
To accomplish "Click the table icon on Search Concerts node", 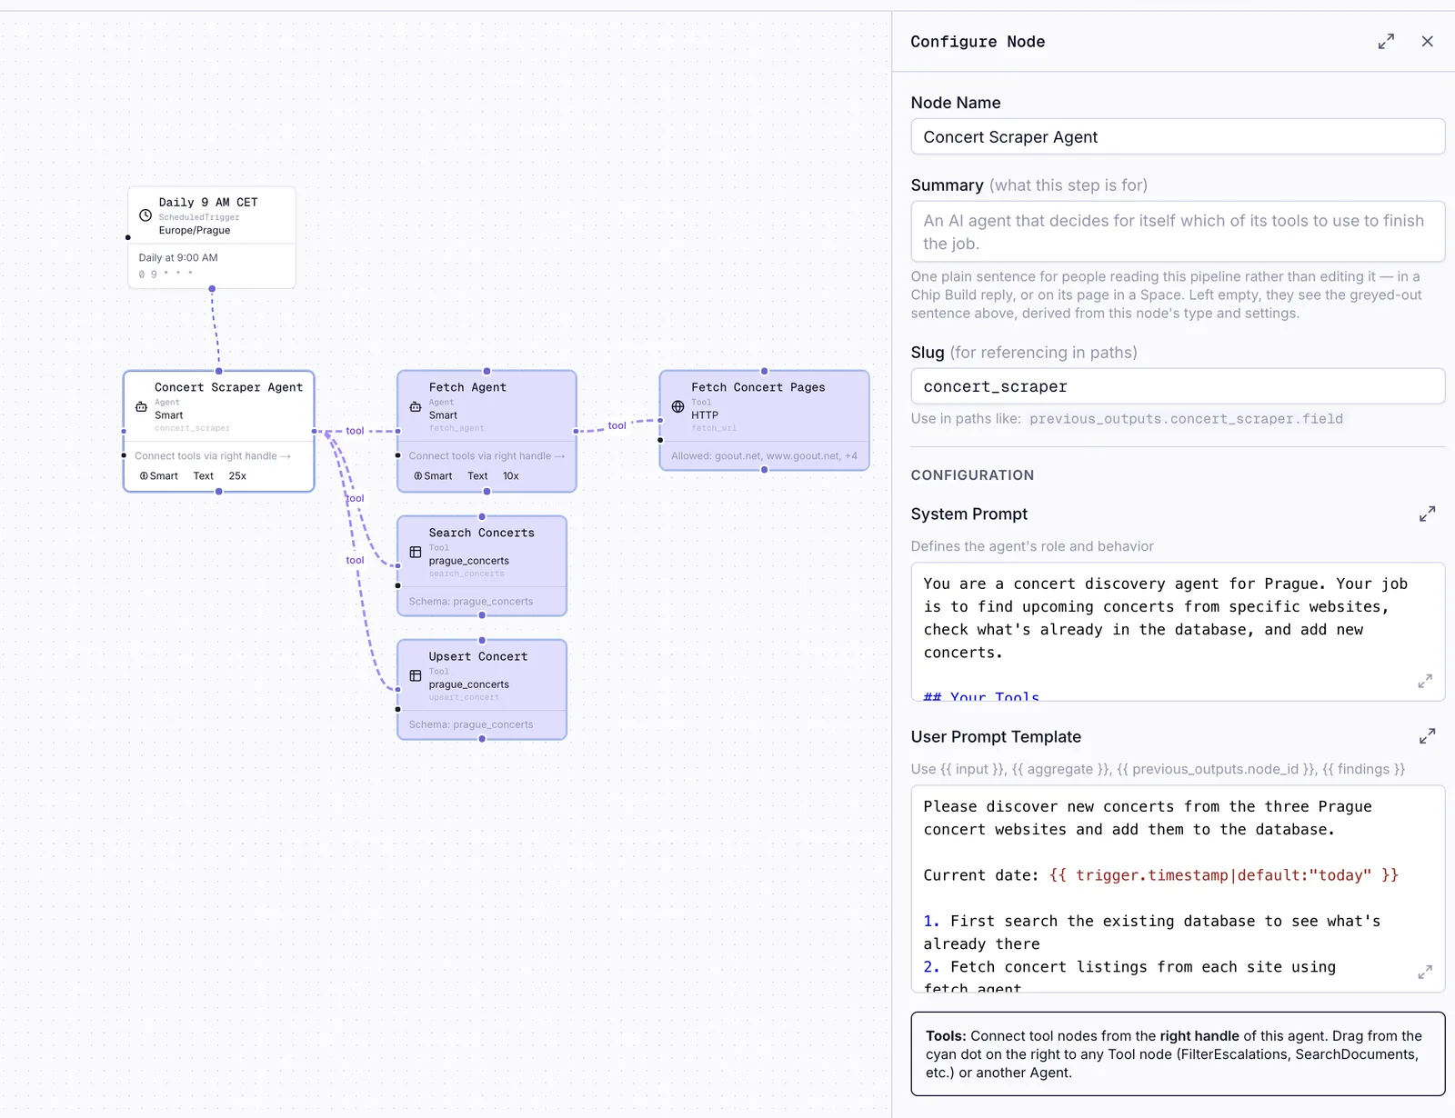I will 416,552.
